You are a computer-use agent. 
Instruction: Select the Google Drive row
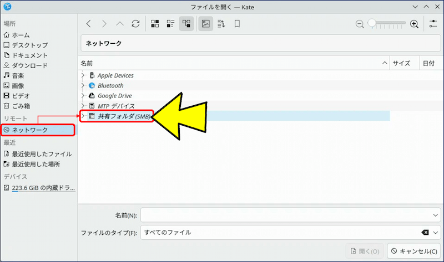235,95
